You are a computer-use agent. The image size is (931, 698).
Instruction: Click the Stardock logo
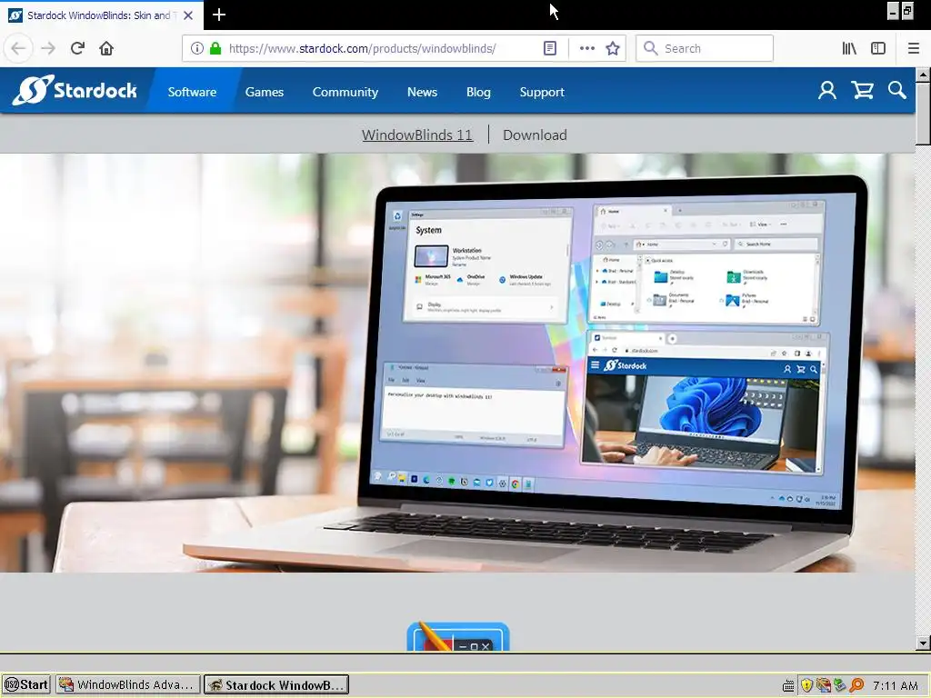click(x=75, y=90)
